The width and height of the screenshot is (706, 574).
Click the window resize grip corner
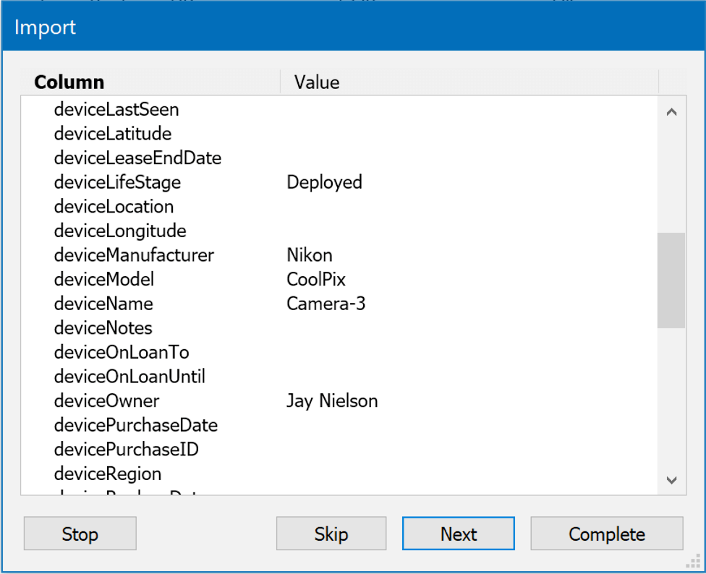pyautogui.click(x=696, y=564)
